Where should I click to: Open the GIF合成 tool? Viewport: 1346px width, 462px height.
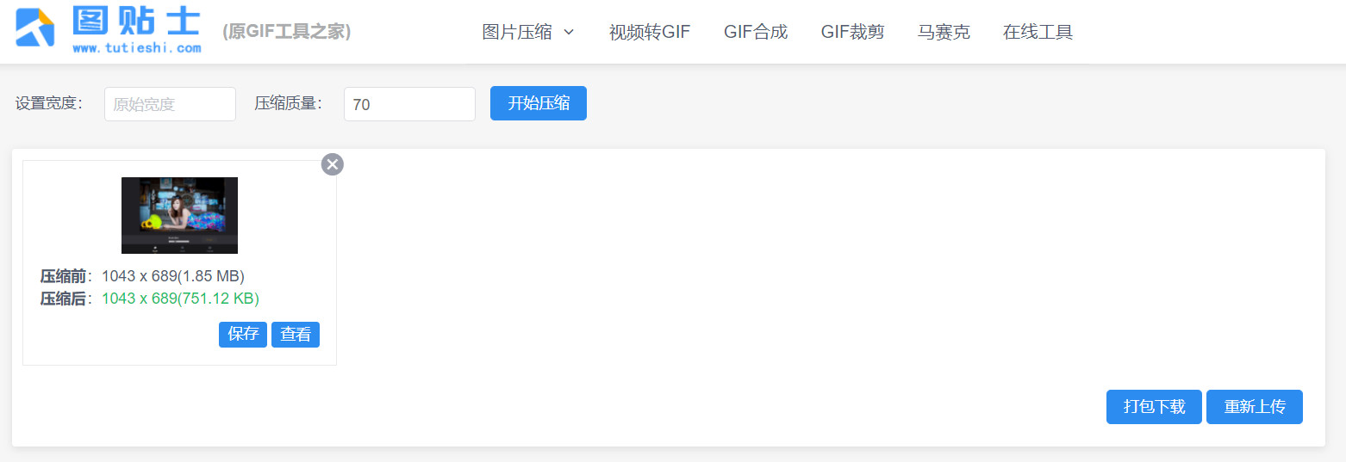[x=755, y=33]
